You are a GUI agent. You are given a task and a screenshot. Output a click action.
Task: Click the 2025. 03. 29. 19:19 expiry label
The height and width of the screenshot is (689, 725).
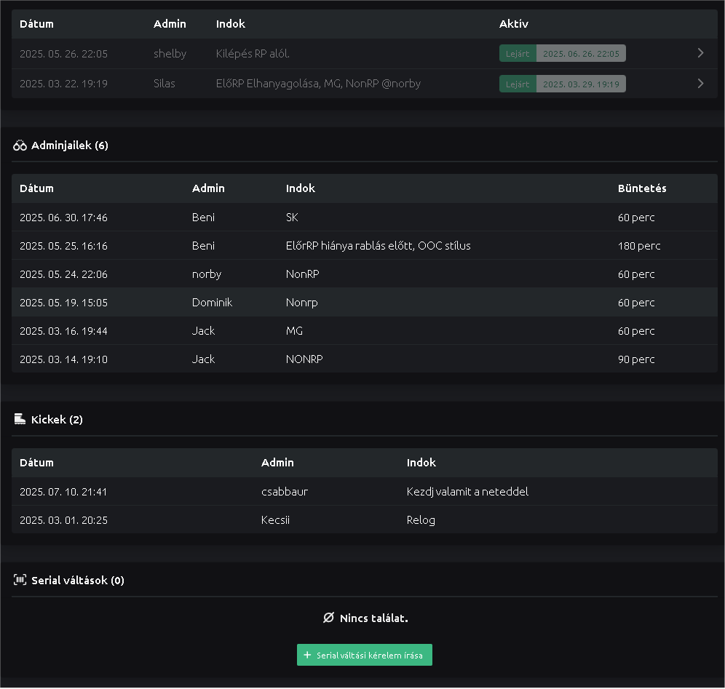pos(581,84)
